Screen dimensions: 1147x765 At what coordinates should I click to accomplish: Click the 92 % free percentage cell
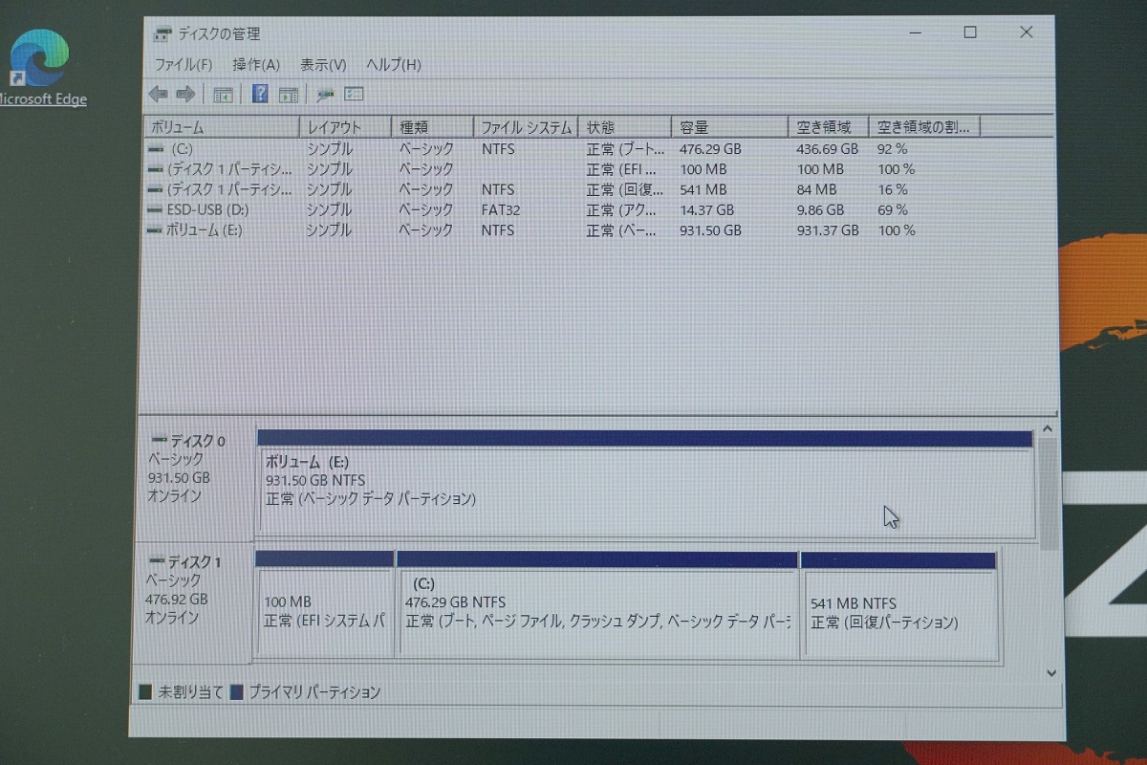click(x=892, y=149)
